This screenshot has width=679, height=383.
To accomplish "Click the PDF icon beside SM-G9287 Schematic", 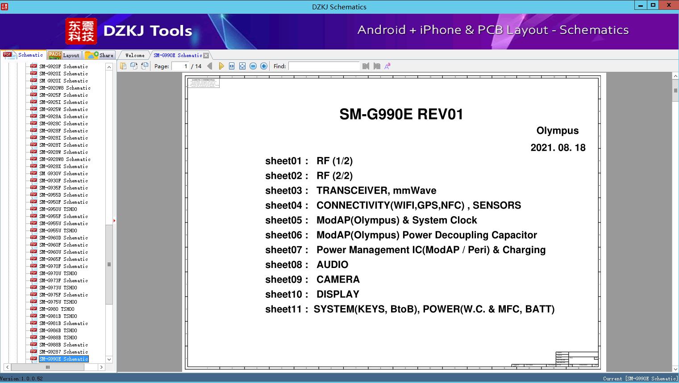I will point(33,351).
